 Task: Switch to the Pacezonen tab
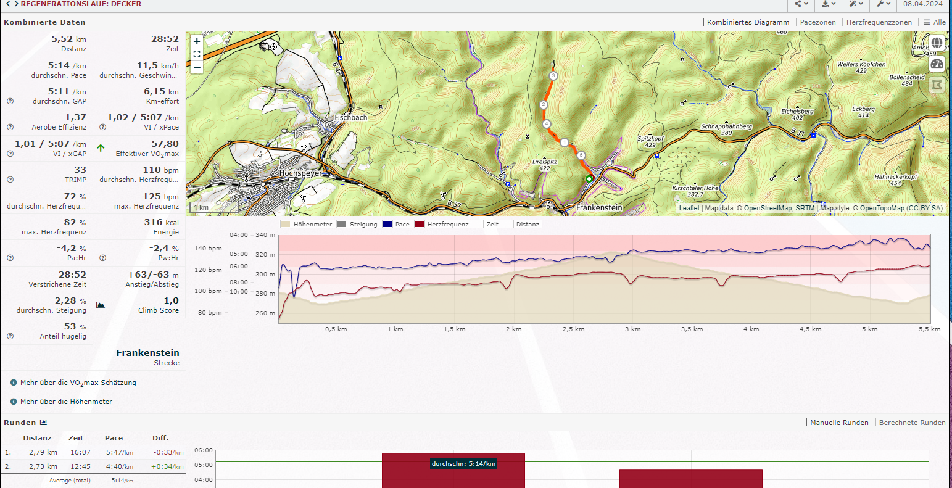pyautogui.click(x=817, y=22)
